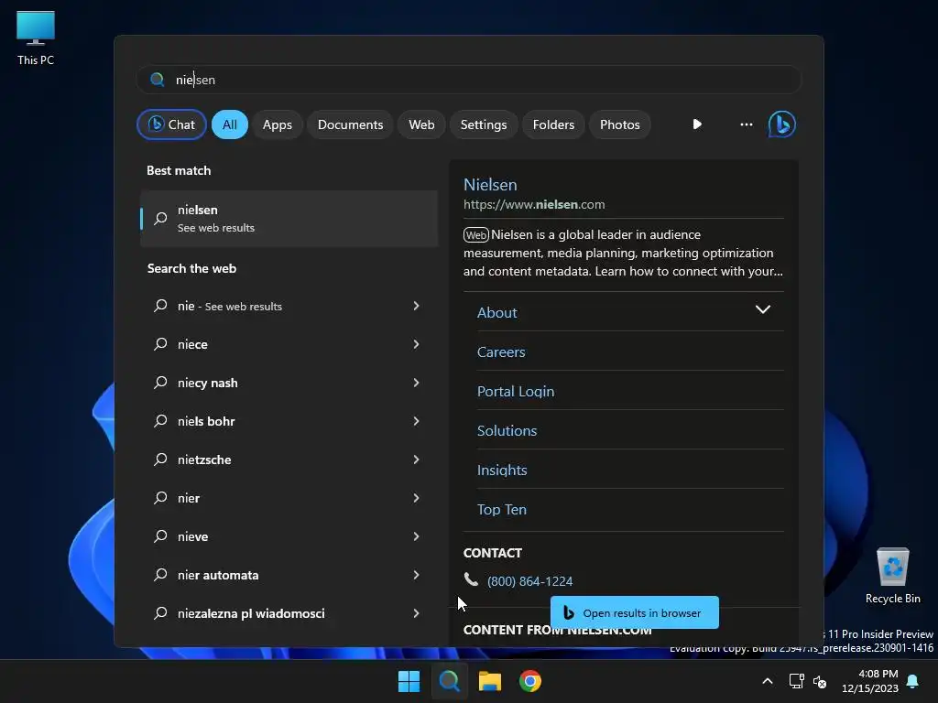Expand arrow next to nier automata
The height and width of the screenshot is (703, 938).
point(417,575)
